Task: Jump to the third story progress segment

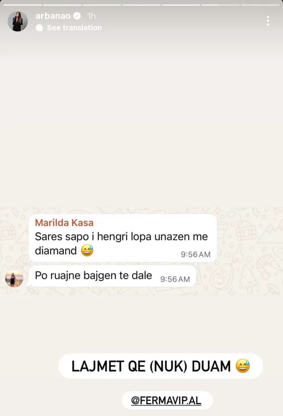Action: pos(102,5)
